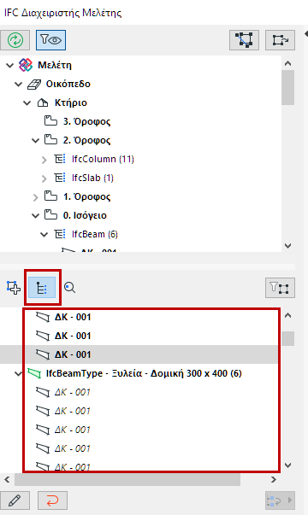Select the 1. Όροφος tree item
The height and width of the screenshot is (515, 308).
click(x=87, y=196)
